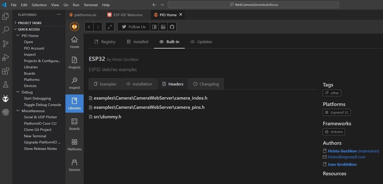
Task: Open Inspect in PIO sidebar
Action: coord(74,83)
